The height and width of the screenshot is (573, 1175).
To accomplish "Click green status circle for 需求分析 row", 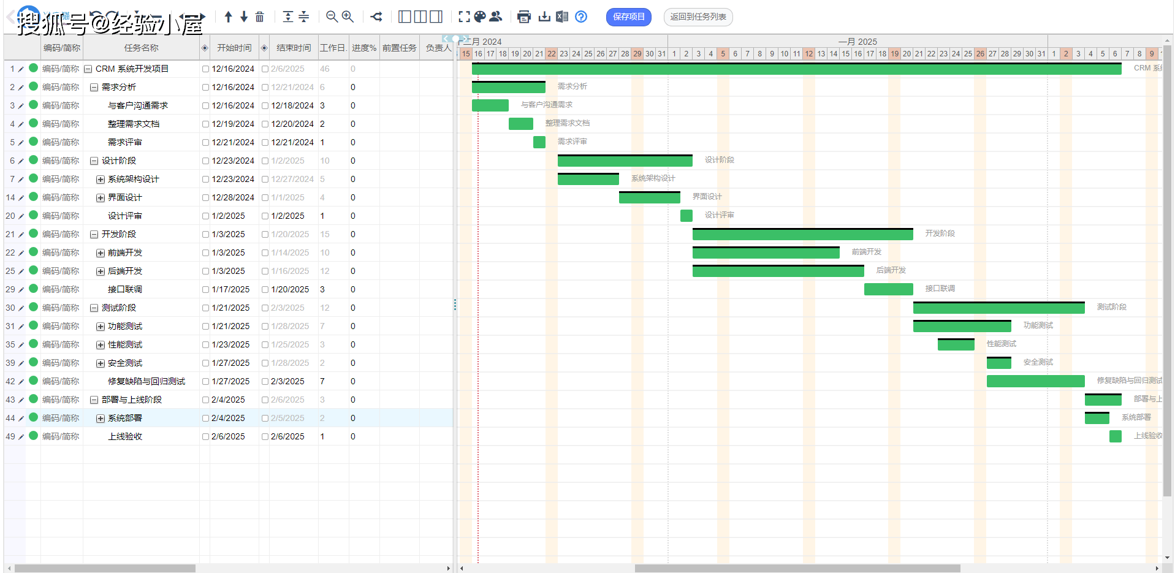I will coord(33,87).
